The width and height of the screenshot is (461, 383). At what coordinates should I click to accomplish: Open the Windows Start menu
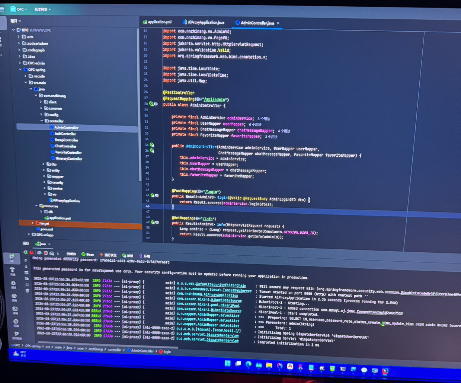pyautogui.click(x=227, y=363)
